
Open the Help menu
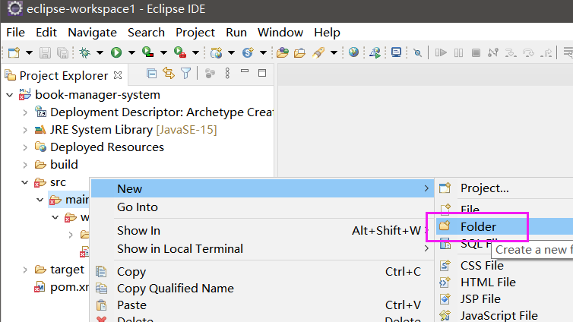pyautogui.click(x=327, y=33)
